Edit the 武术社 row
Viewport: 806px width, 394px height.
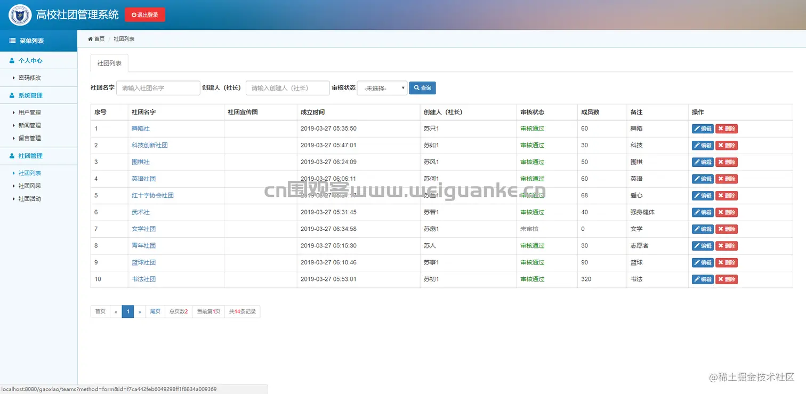coord(703,212)
